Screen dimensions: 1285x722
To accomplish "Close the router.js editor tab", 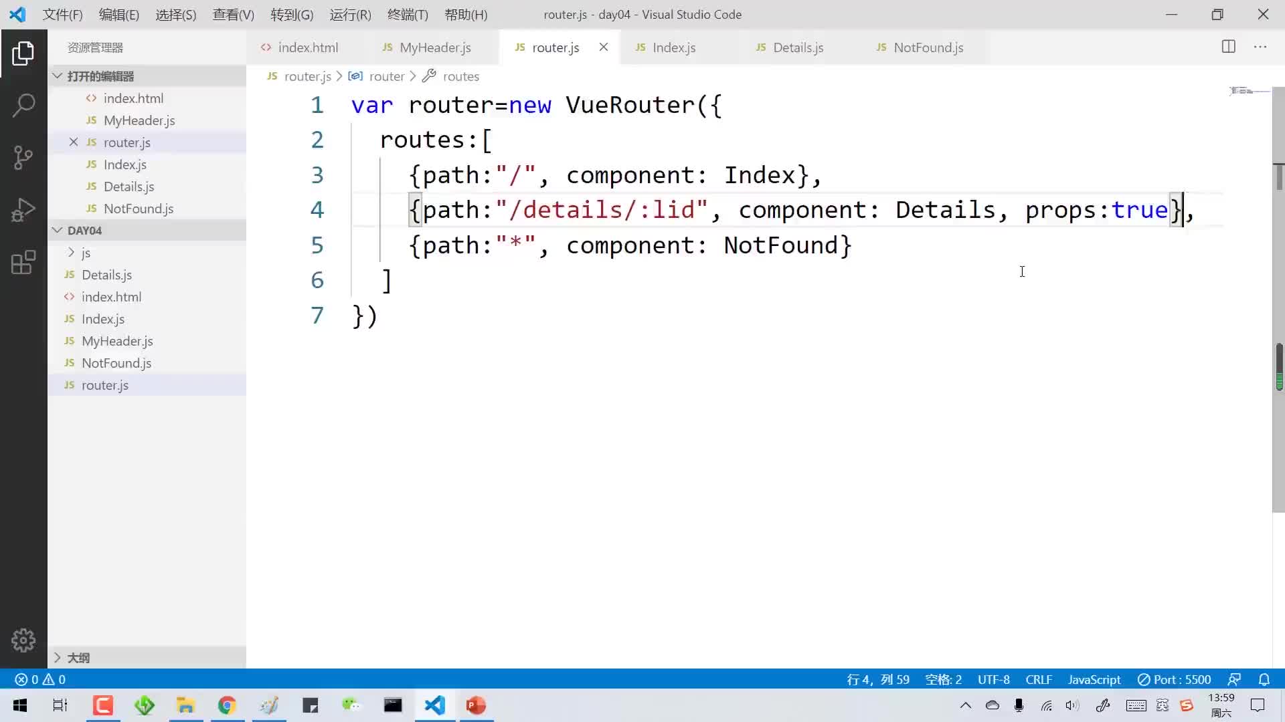I will pos(603,47).
